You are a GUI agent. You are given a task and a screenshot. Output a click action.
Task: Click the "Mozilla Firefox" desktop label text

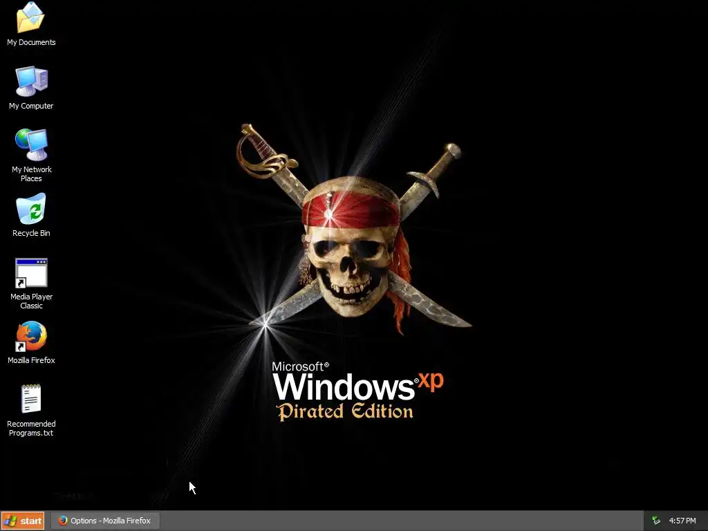(31, 360)
